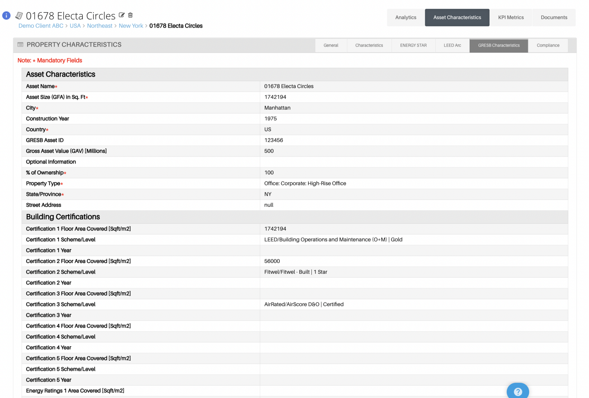The image size is (589, 398).
Task: Open the Characteristics sub-tab
Action: [x=369, y=45]
